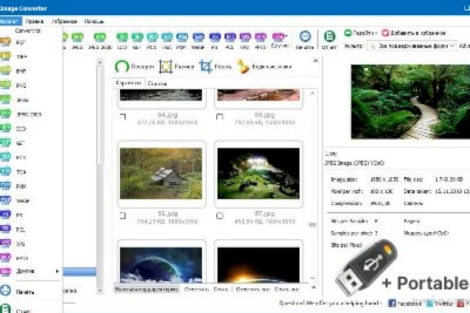Open the Другие formats toolbar dropdown
470x313 pixels.
(280, 40)
